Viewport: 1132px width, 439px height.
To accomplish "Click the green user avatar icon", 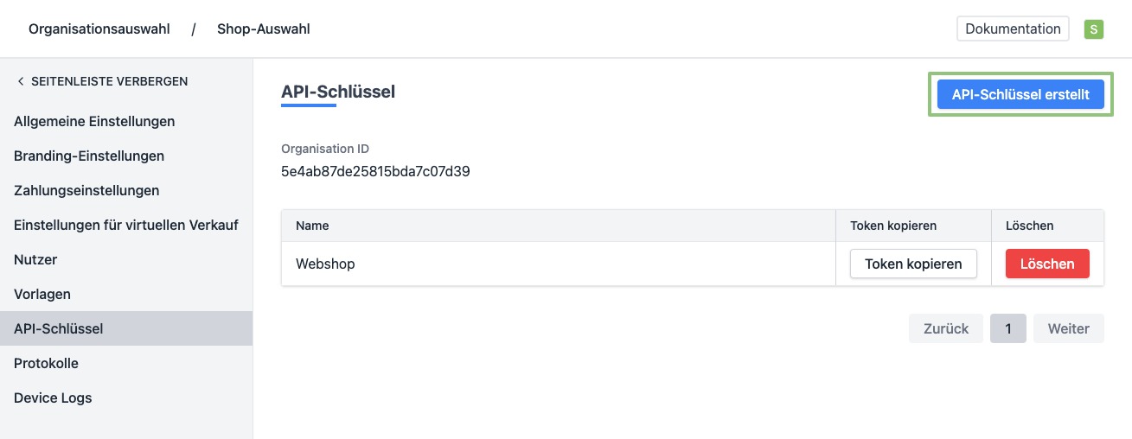I will tap(1094, 29).
